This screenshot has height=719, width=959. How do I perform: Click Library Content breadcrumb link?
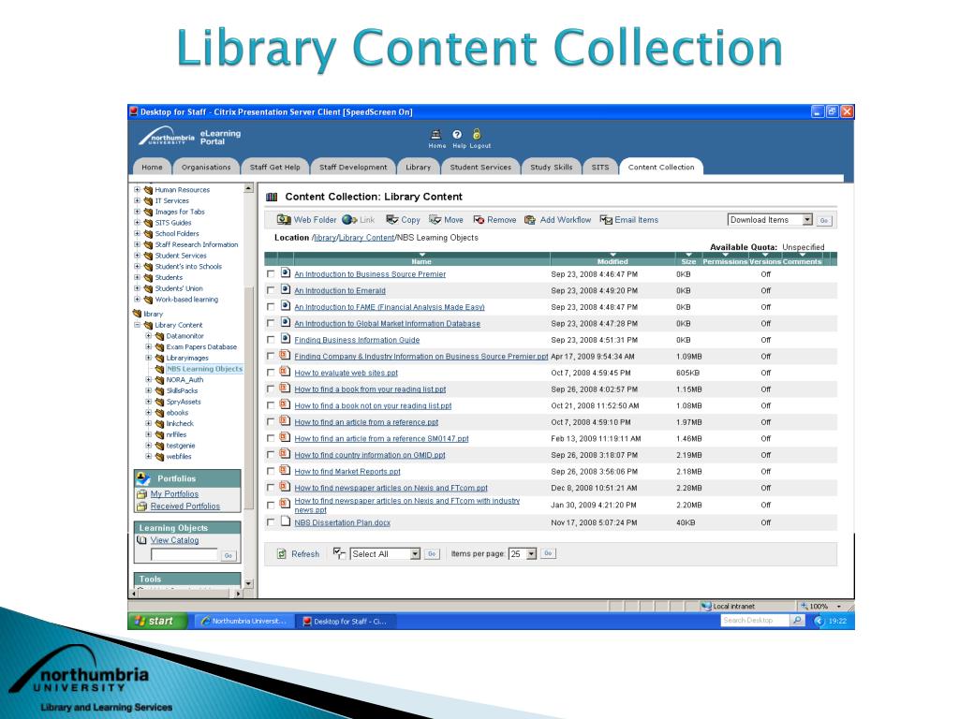366,238
